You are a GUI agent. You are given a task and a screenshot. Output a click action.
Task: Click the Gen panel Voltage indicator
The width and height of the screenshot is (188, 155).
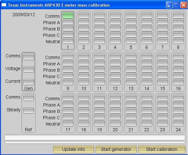coord(28,69)
